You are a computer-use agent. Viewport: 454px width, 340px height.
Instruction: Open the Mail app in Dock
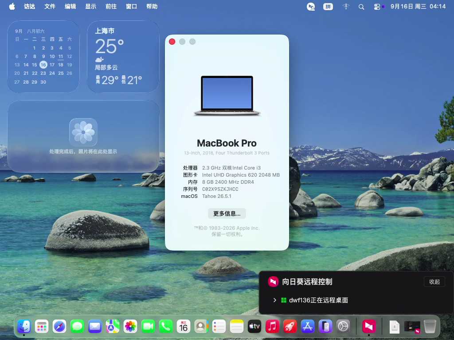click(95, 327)
